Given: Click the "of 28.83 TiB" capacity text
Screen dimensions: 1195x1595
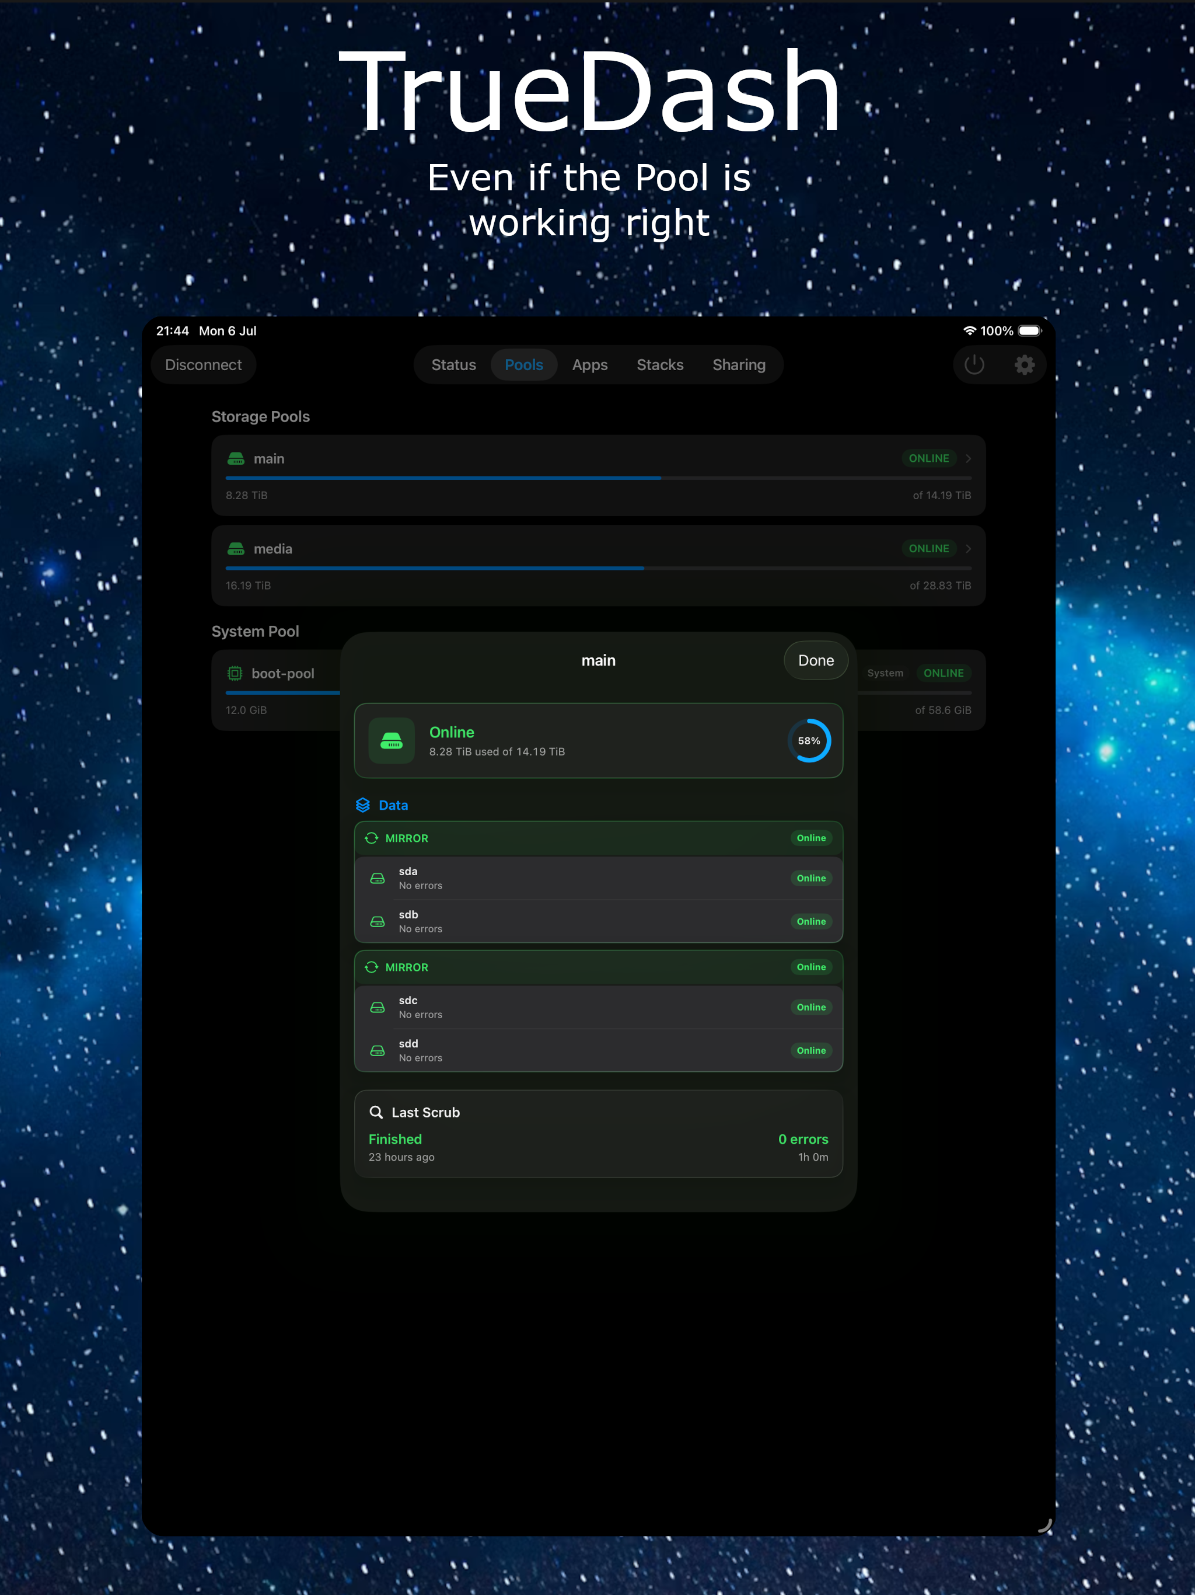Looking at the screenshot, I should point(940,586).
